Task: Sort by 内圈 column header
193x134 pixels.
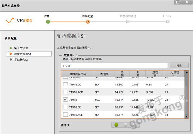Action: (122, 74)
